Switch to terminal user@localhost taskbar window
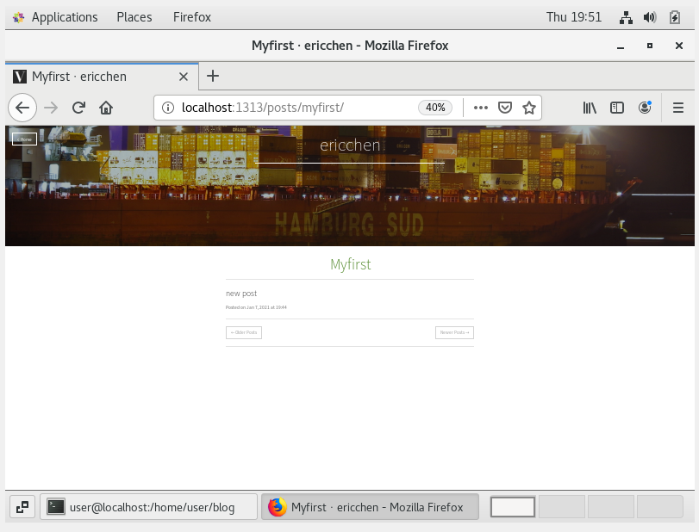699x532 pixels. (x=149, y=507)
